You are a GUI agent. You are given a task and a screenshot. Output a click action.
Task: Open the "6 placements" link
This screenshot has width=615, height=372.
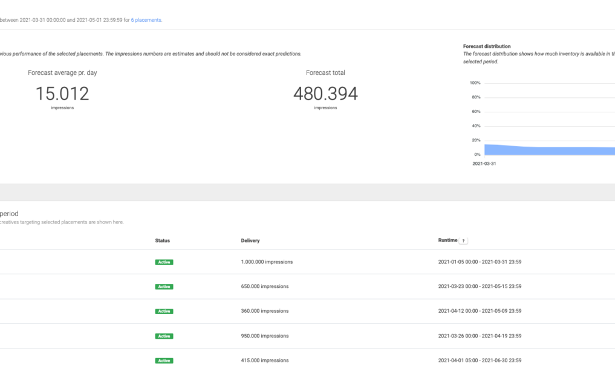(146, 20)
